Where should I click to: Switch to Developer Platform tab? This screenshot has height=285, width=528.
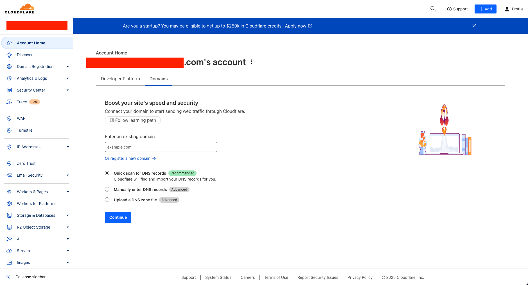(120, 79)
